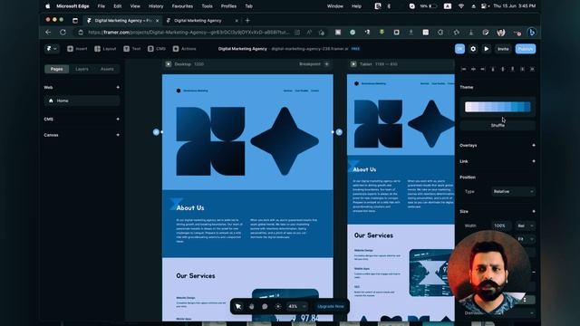The image size is (580, 326).
Task: Distribute horizontally icon in alignment row
Action: (522, 69)
